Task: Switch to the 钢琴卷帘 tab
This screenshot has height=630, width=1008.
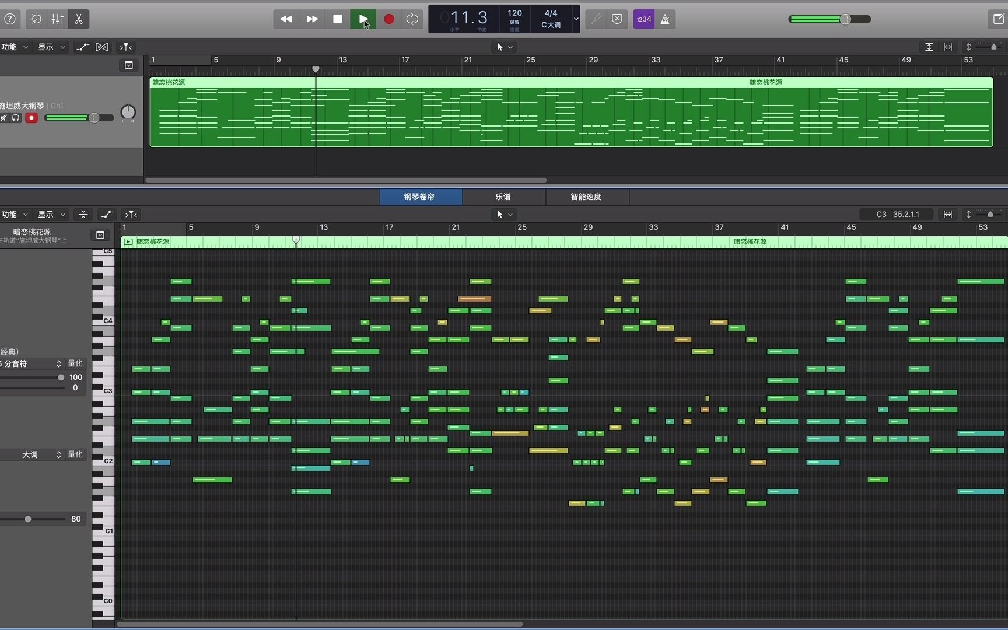Action: coord(420,197)
